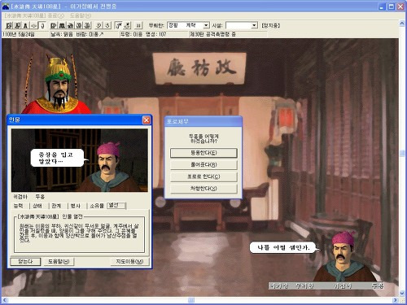Click the horizontal scrollbar right arrow
This screenshot has width=407, height=305.
coord(396,300)
